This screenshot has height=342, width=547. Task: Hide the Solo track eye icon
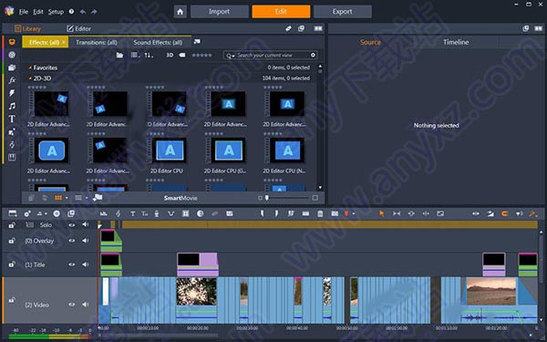(x=72, y=225)
